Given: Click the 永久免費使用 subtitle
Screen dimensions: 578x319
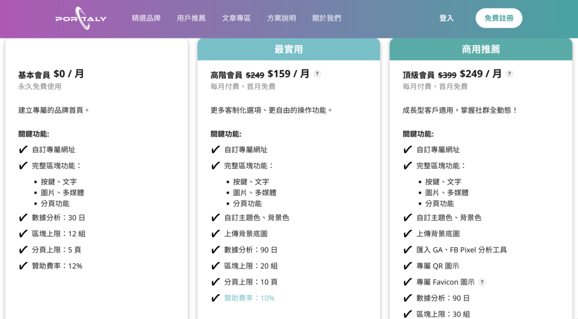Looking at the screenshot, I should click(40, 86).
